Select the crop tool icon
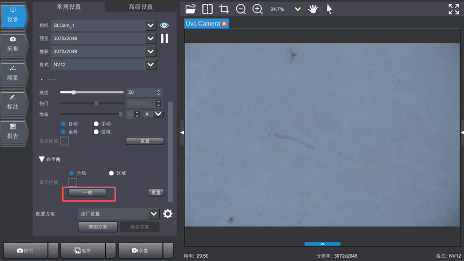 pos(224,9)
